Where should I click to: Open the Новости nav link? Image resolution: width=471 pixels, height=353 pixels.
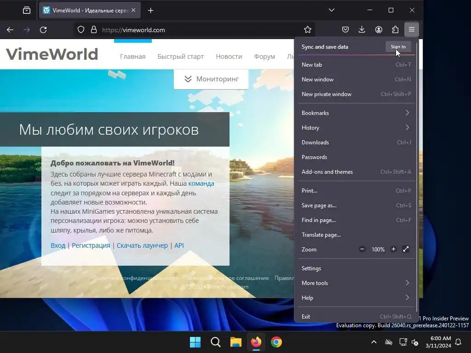229,57
